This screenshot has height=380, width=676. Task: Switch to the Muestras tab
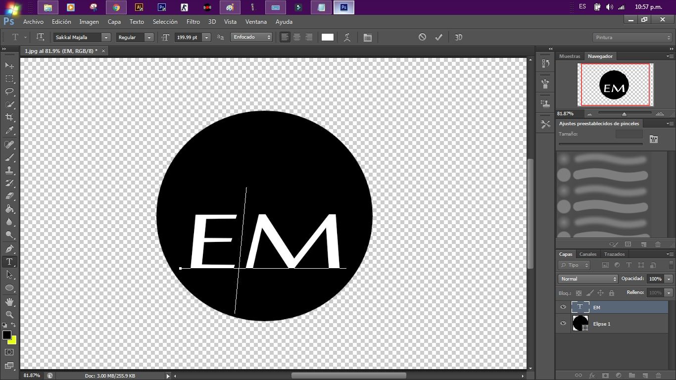point(570,56)
